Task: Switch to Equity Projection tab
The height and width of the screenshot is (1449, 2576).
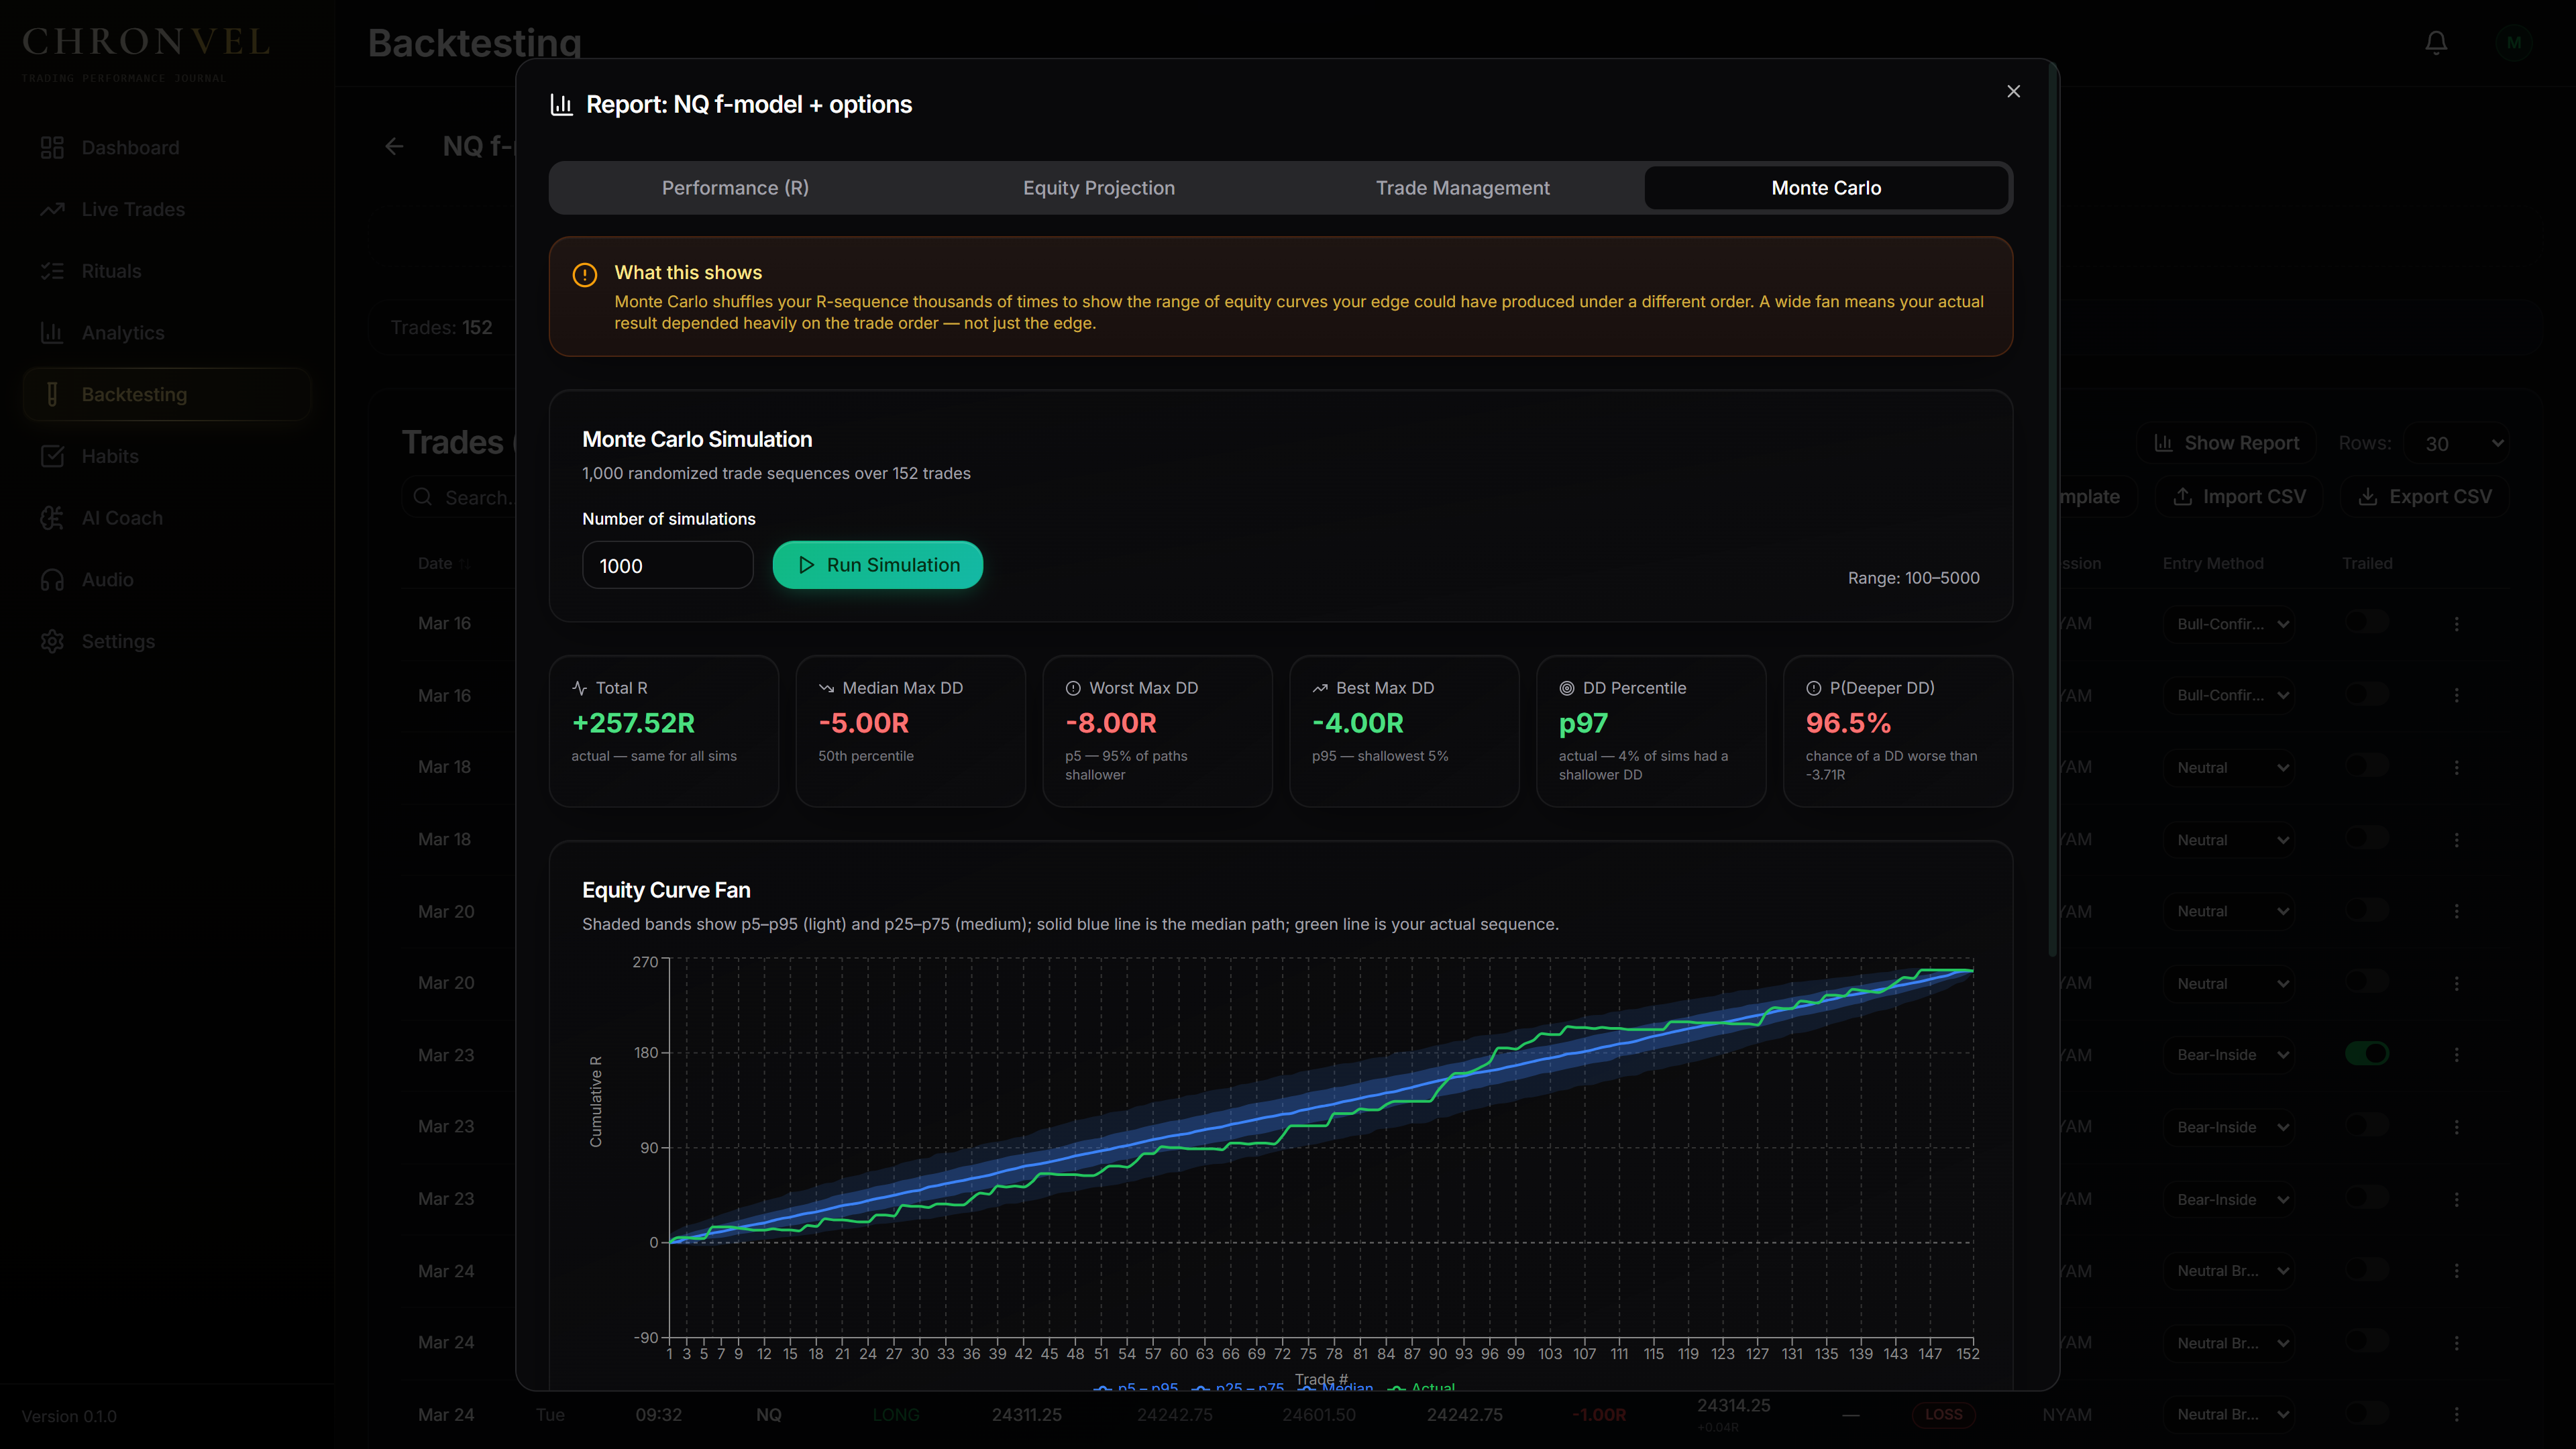Action: point(1098,188)
